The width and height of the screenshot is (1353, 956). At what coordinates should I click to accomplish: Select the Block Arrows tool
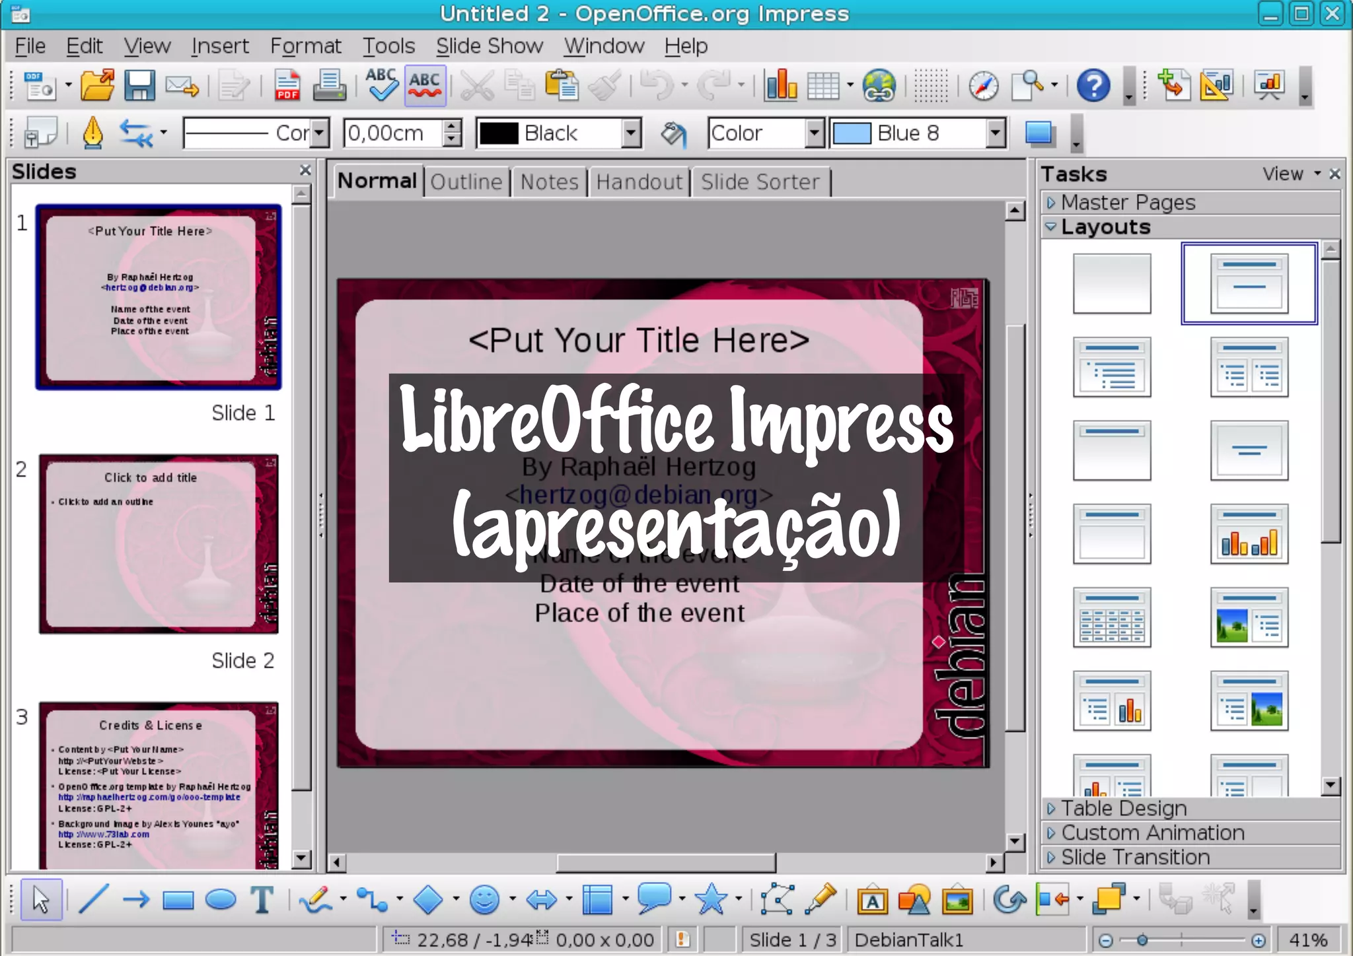(542, 900)
